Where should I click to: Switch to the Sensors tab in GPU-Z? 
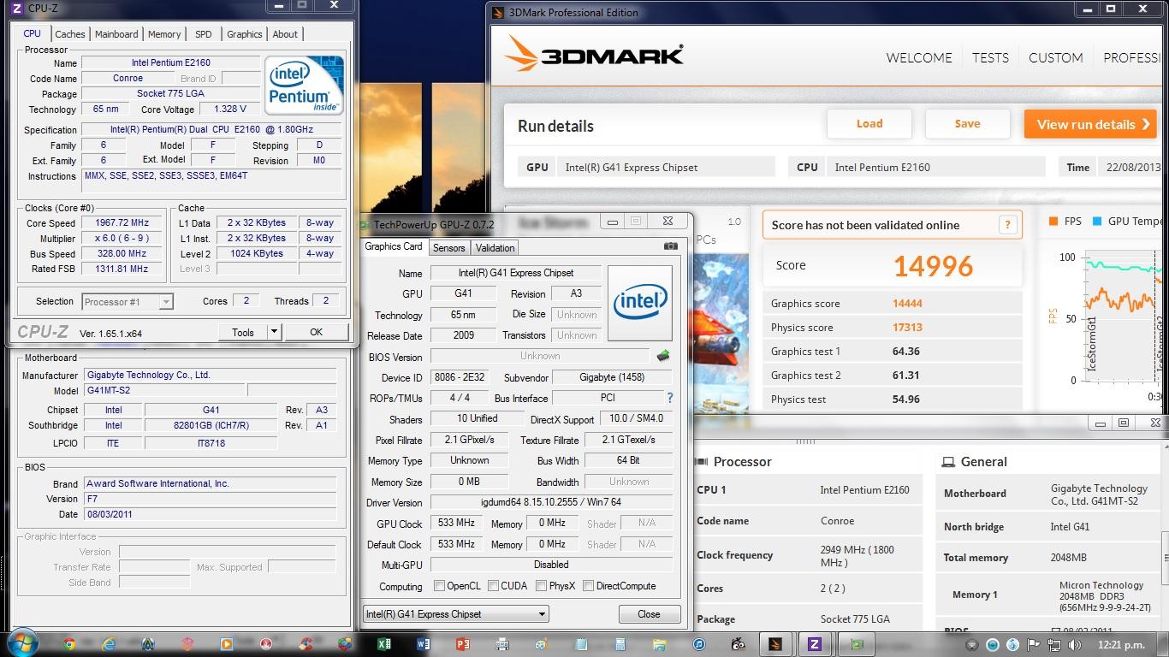click(448, 248)
